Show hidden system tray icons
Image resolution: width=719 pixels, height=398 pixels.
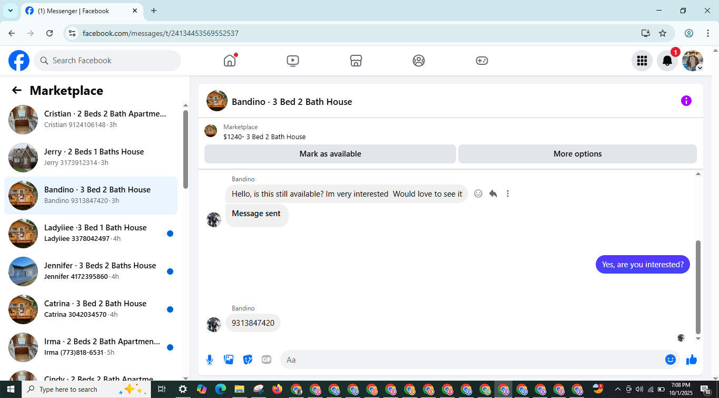click(618, 390)
